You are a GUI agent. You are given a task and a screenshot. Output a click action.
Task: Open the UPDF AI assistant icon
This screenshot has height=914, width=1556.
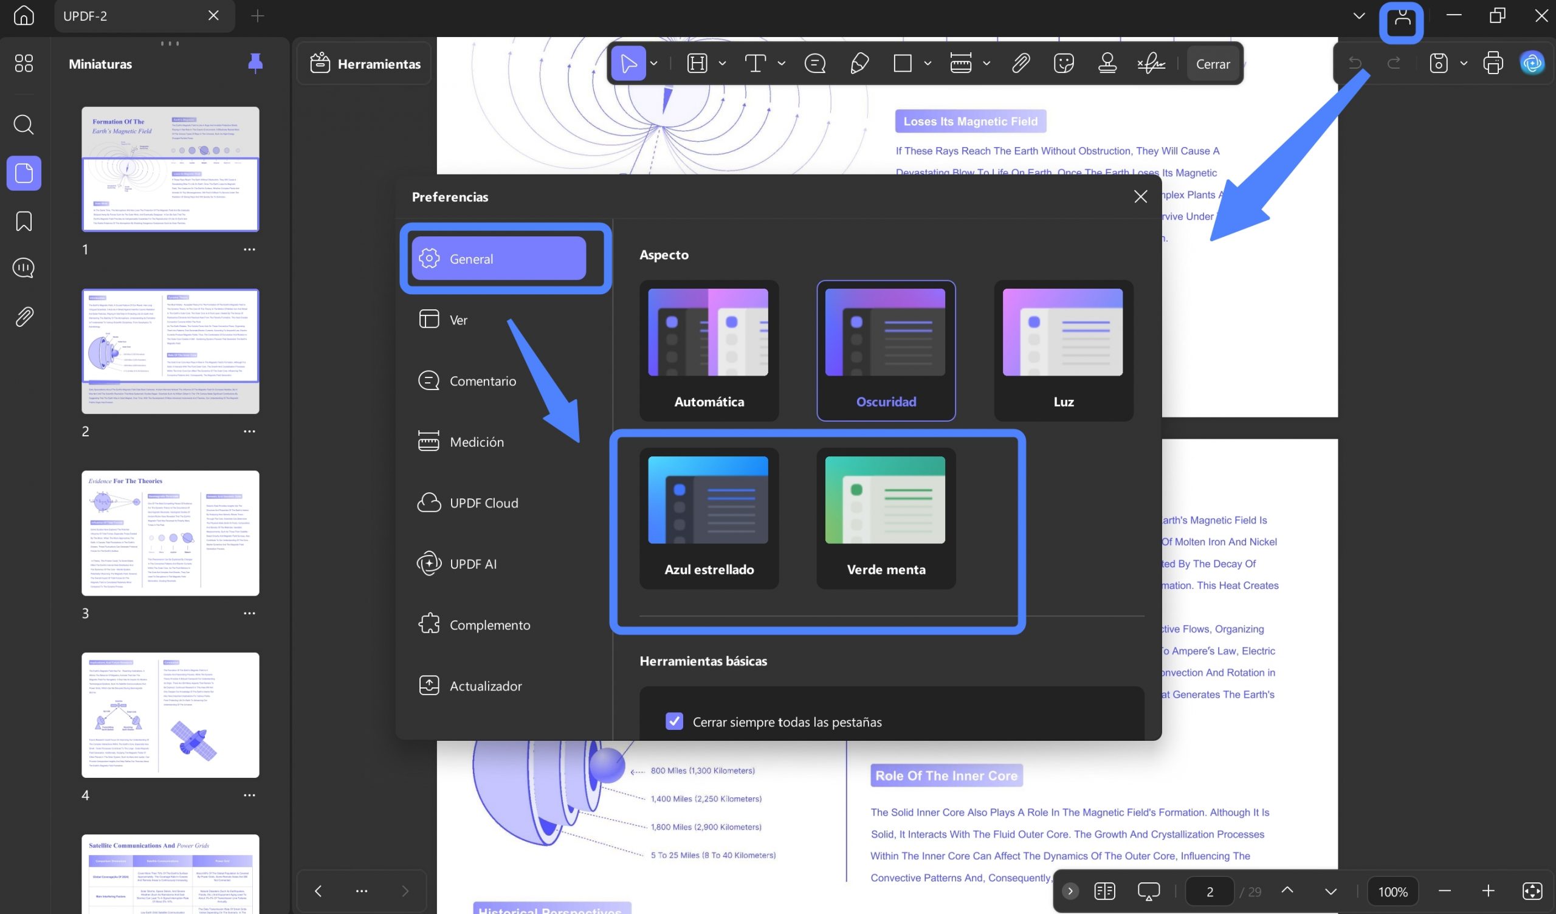pos(1532,63)
